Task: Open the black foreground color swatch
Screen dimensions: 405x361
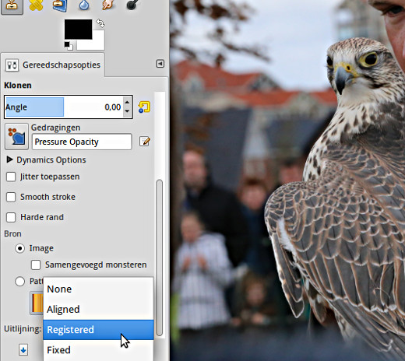Action: (x=78, y=29)
